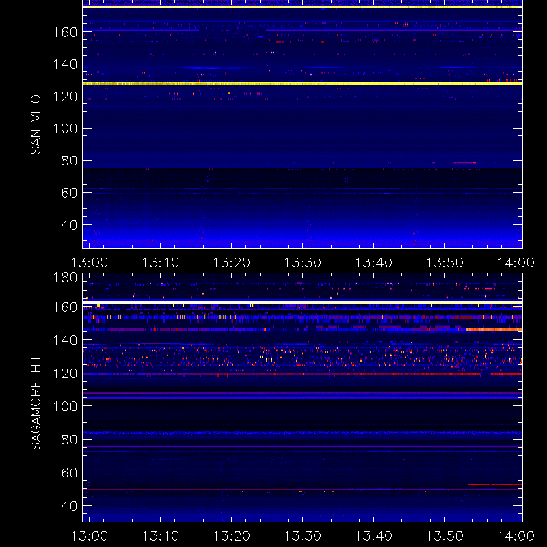Click the 13:30 time label under San Vito plot
Screen dimensions: 547x547
(302, 263)
